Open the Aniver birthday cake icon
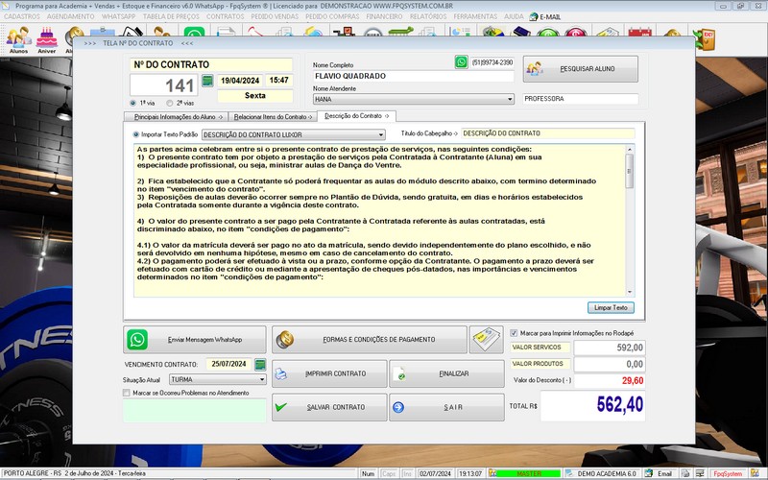 click(46, 39)
